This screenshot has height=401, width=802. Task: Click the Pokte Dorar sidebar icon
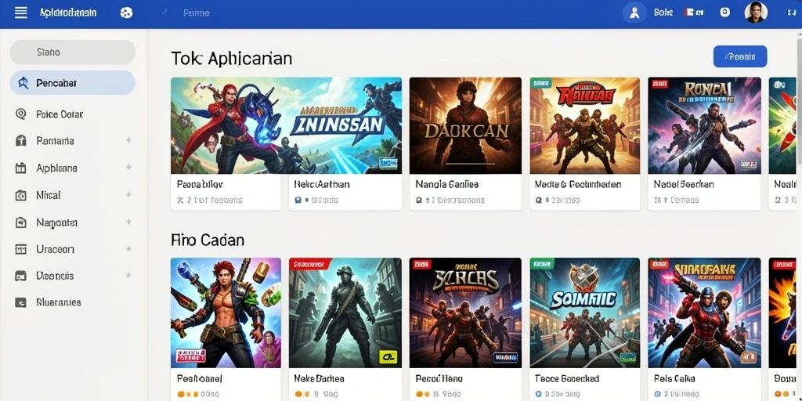pyautogui.click(x=21, y=114)
